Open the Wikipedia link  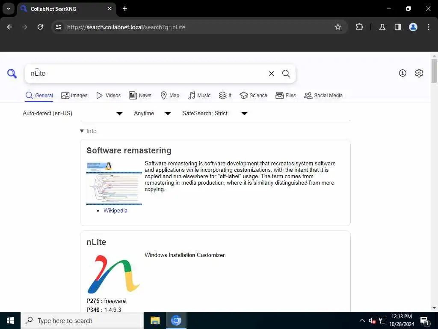click(115, 210)
